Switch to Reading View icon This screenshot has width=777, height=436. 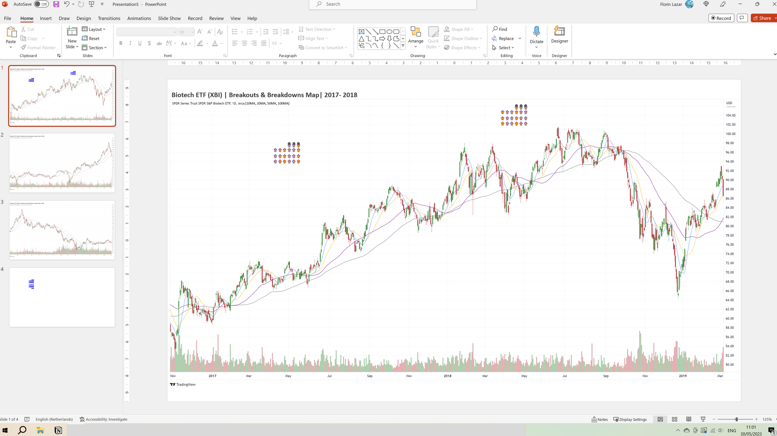point(689,419)
